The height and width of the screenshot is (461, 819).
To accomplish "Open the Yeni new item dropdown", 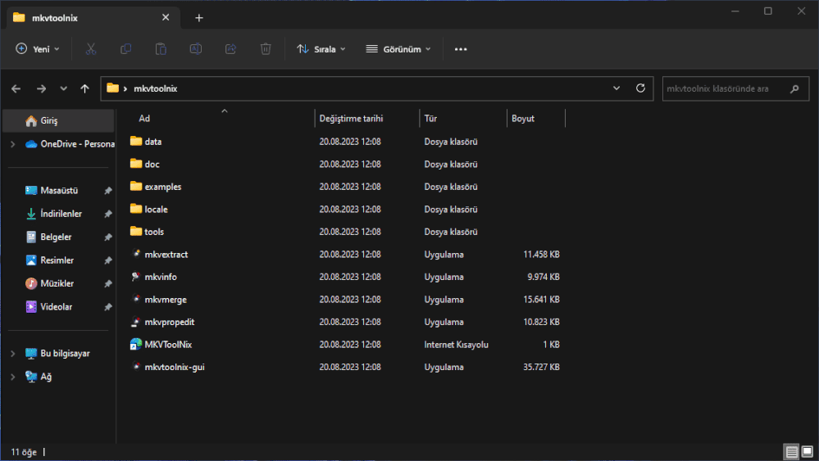I will point(37,49).
